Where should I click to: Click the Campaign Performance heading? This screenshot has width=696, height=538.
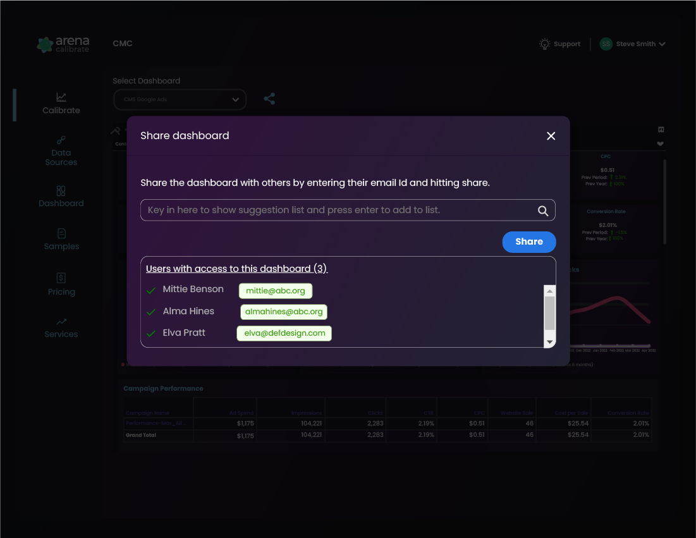click(x=163, y=388)
